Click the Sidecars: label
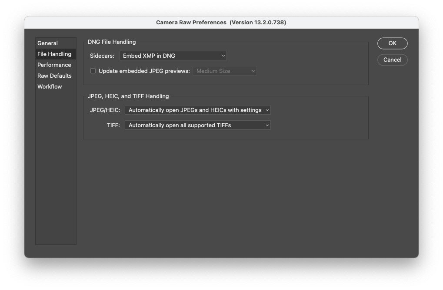The image size is (443, 290). [102, 56]
